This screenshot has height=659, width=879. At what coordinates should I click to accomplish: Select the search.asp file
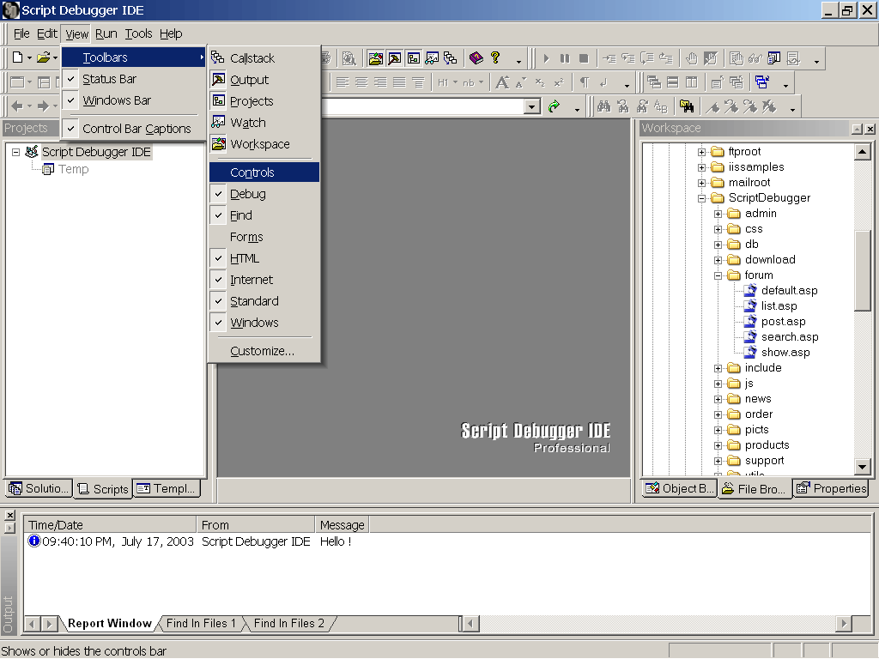[x=790, y=336]
